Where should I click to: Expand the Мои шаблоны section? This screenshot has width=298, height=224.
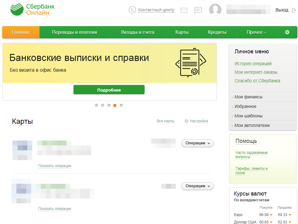point(263,116)
